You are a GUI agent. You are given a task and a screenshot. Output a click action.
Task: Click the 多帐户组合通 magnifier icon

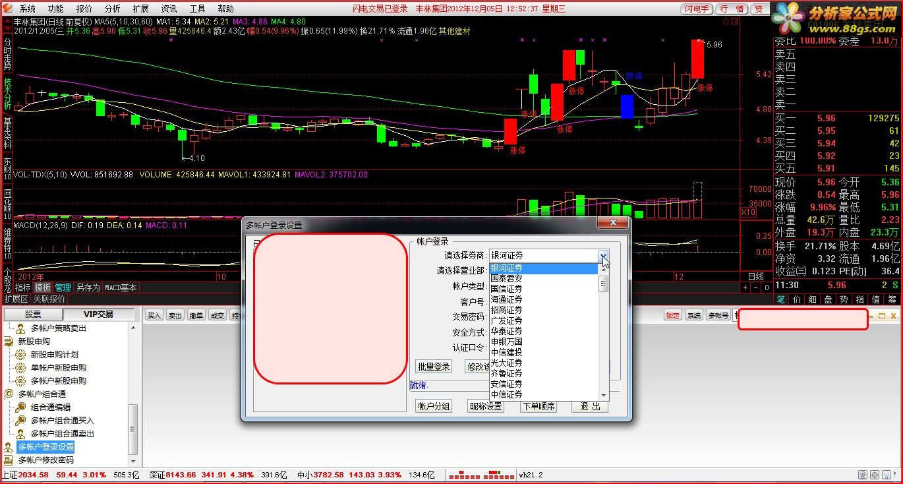pos(9,394)
